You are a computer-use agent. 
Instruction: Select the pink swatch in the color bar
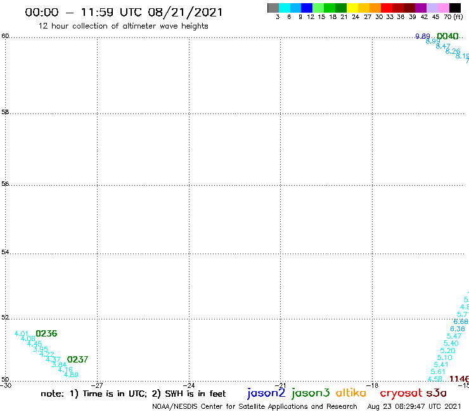tap(444, 8)
